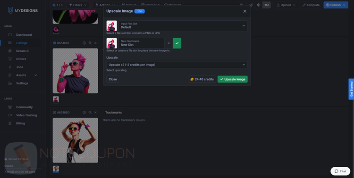Select the Trademarks tab on listing #651680

click(x=113, y=113)
